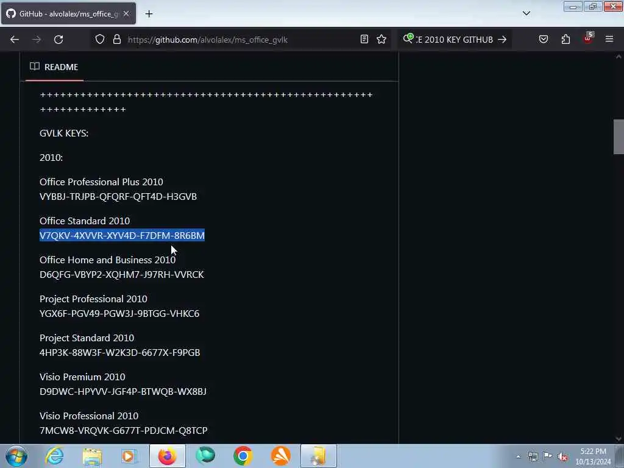
Task: Open the green round app on taskbar
Action: click(205, 456)
